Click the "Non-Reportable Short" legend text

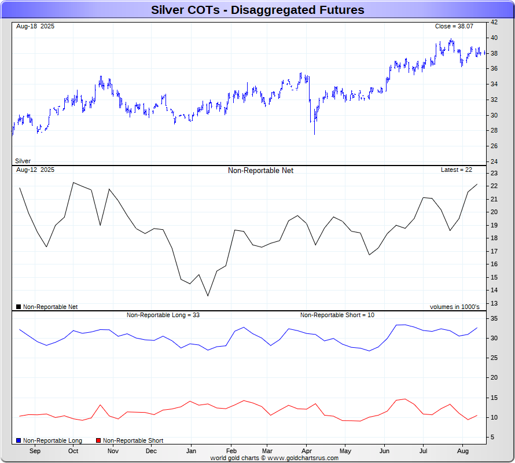[133, 440]
